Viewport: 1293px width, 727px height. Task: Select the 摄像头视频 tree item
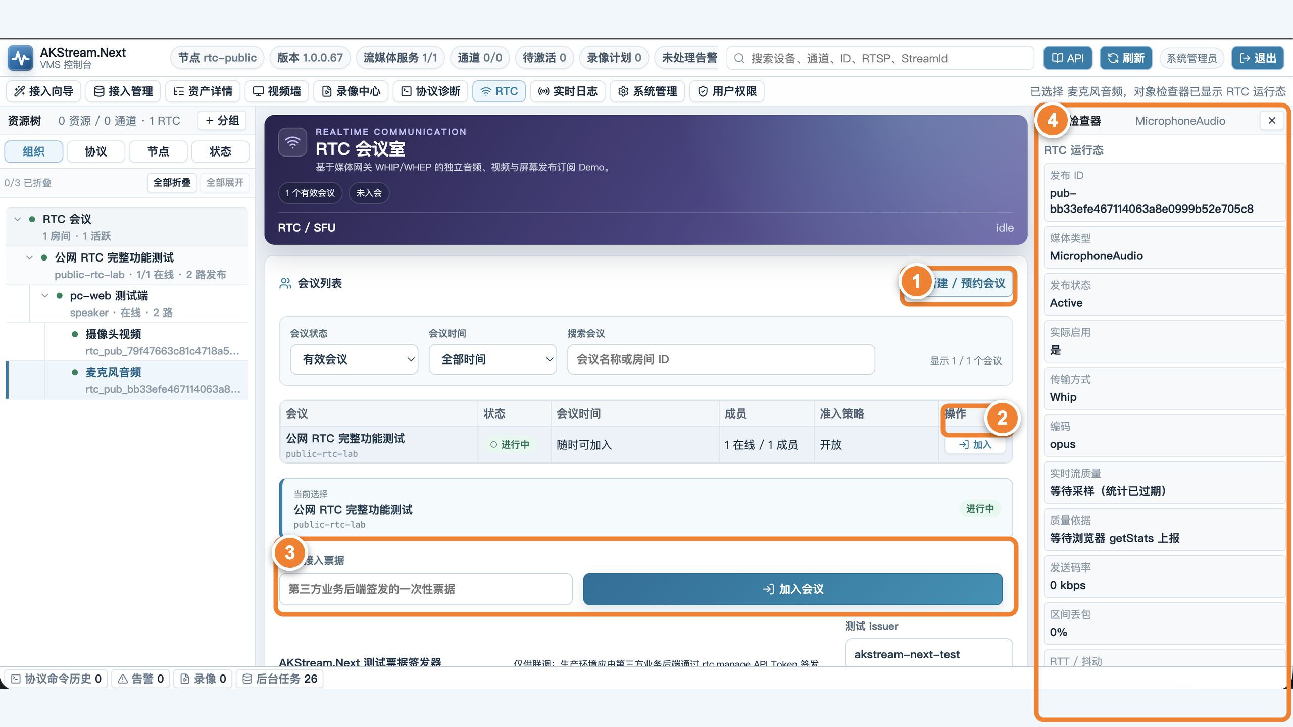[146, 342]
